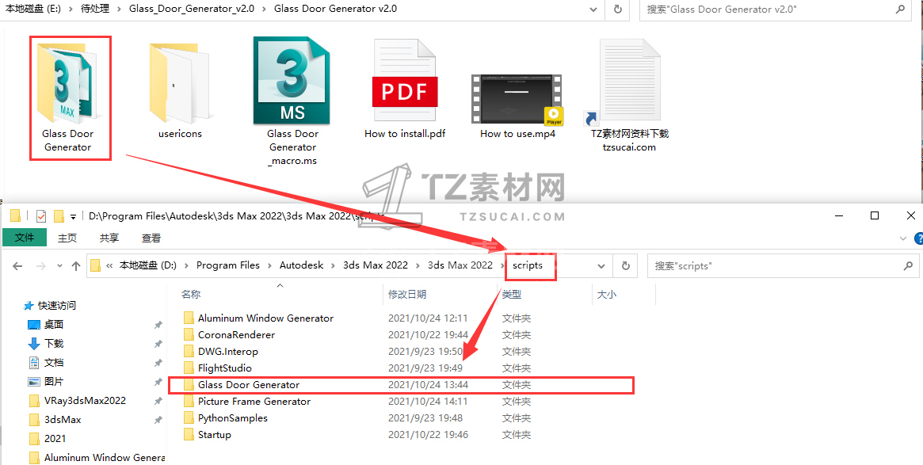Open address history dropdown in upper window
Screen dimensions: 923x465
(x=593, y=10)
